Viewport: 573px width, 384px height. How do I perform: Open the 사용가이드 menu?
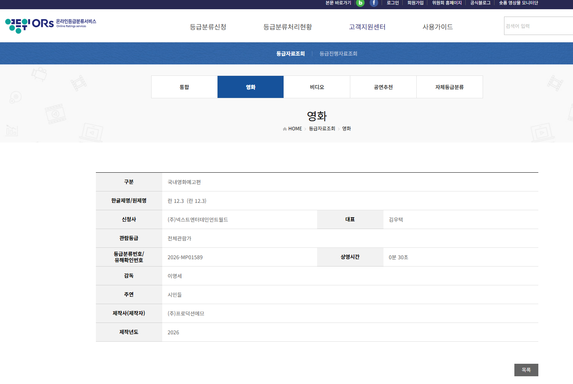point(437,27)
